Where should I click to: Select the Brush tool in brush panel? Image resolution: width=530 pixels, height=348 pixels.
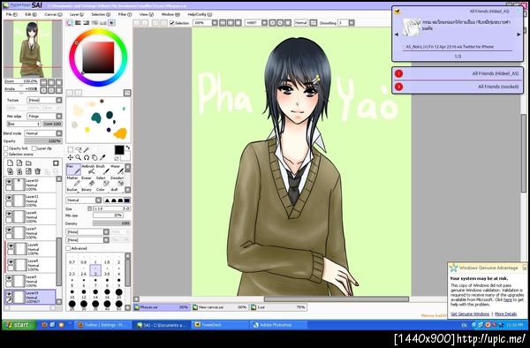pyautogui.click(x=102, y=170)
